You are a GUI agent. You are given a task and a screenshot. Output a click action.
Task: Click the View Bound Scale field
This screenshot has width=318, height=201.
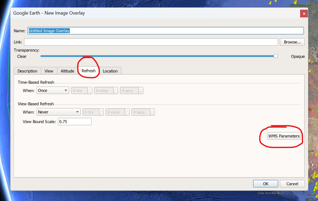pos(75,122)
